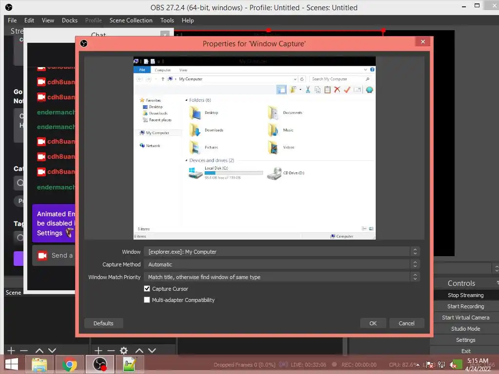Open Google Chrome from the taskbar
The image size is (499, 374).
[x=70, y=364]
